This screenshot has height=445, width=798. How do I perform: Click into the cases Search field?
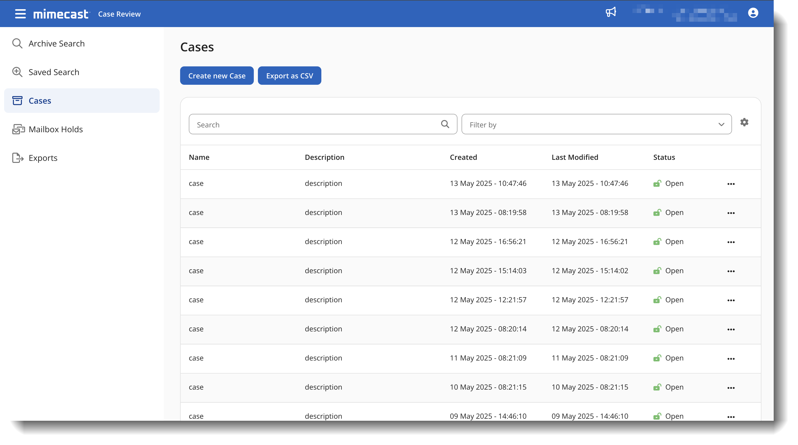[x=313, y=125]
